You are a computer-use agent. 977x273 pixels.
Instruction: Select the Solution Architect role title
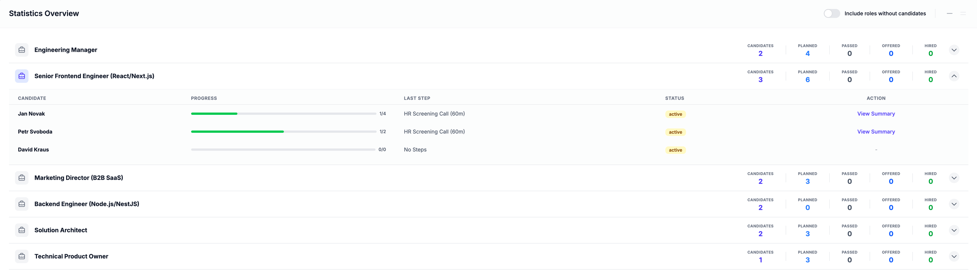[x=61, y=230]
